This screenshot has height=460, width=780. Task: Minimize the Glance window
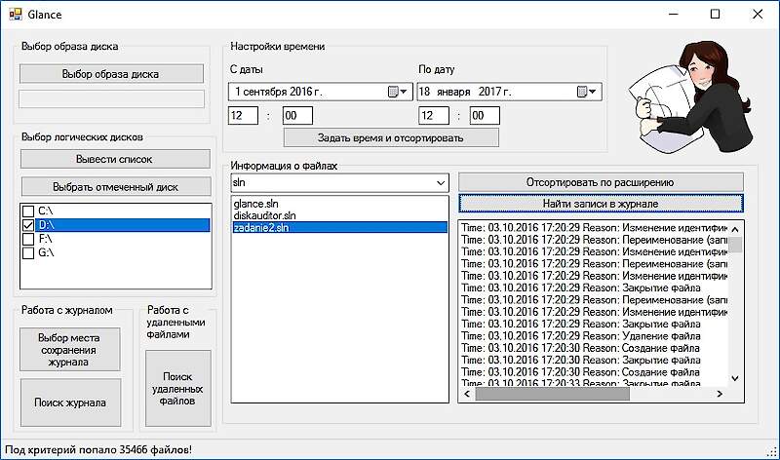point(673,14)
